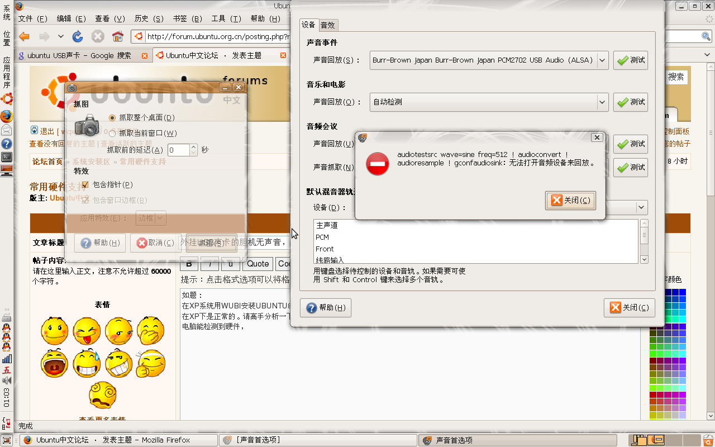
Task: Click the grayed forward arrow in Firefox
Action: coord(44,37)
